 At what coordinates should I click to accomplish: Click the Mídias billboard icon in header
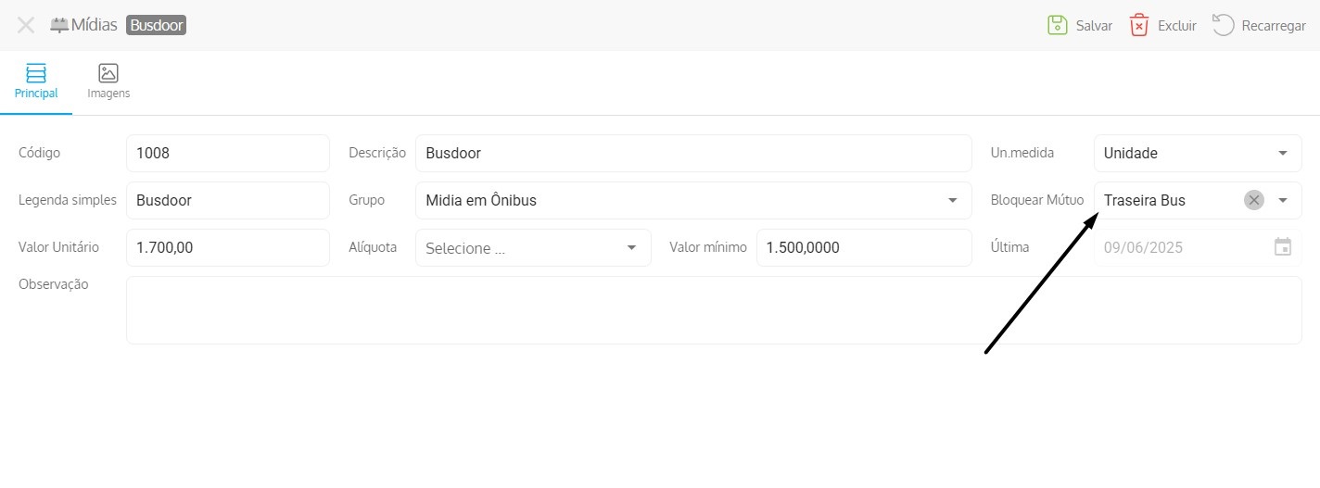click(x=59, y=25)
